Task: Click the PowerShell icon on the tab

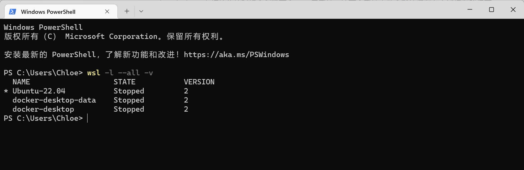Action: (x=13, y=12)
